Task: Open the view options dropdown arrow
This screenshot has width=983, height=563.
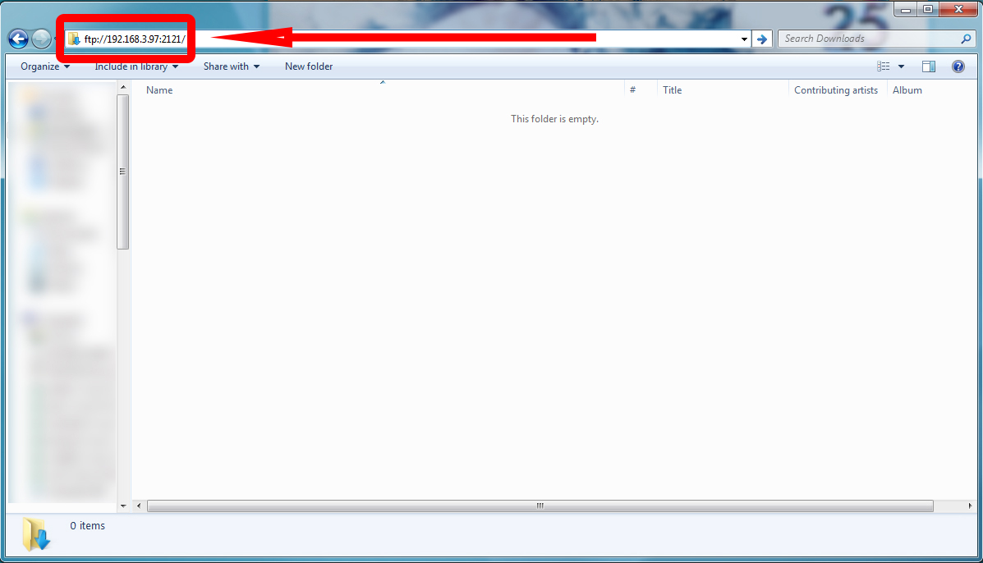Action: coord(901,66)
